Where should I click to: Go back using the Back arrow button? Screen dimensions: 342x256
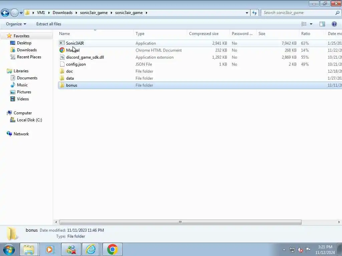coord(5,13)
